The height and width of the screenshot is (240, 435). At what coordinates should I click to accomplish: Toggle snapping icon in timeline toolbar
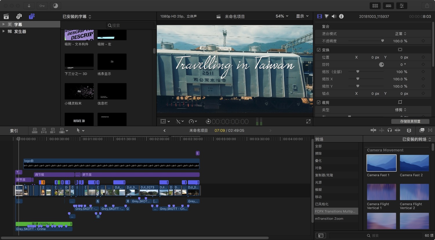click(x=398, y=130)
